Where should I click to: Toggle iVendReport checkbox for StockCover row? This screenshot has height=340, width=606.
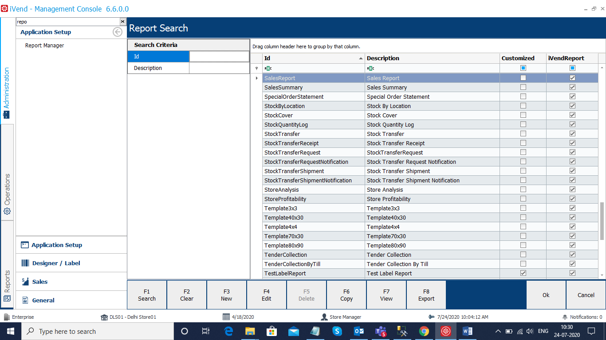[x=573, y=115]
